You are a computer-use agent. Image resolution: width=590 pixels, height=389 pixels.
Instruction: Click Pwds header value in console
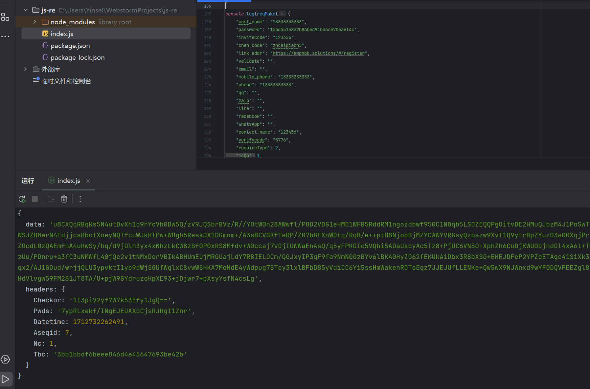coord(124,311)
